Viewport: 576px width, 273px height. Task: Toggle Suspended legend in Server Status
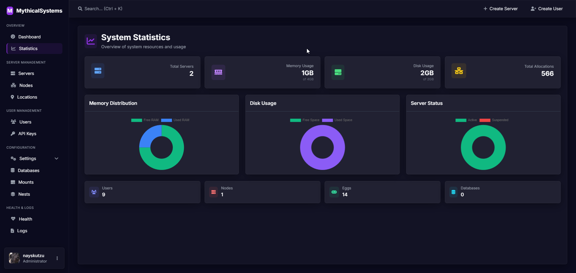[494, 120]
